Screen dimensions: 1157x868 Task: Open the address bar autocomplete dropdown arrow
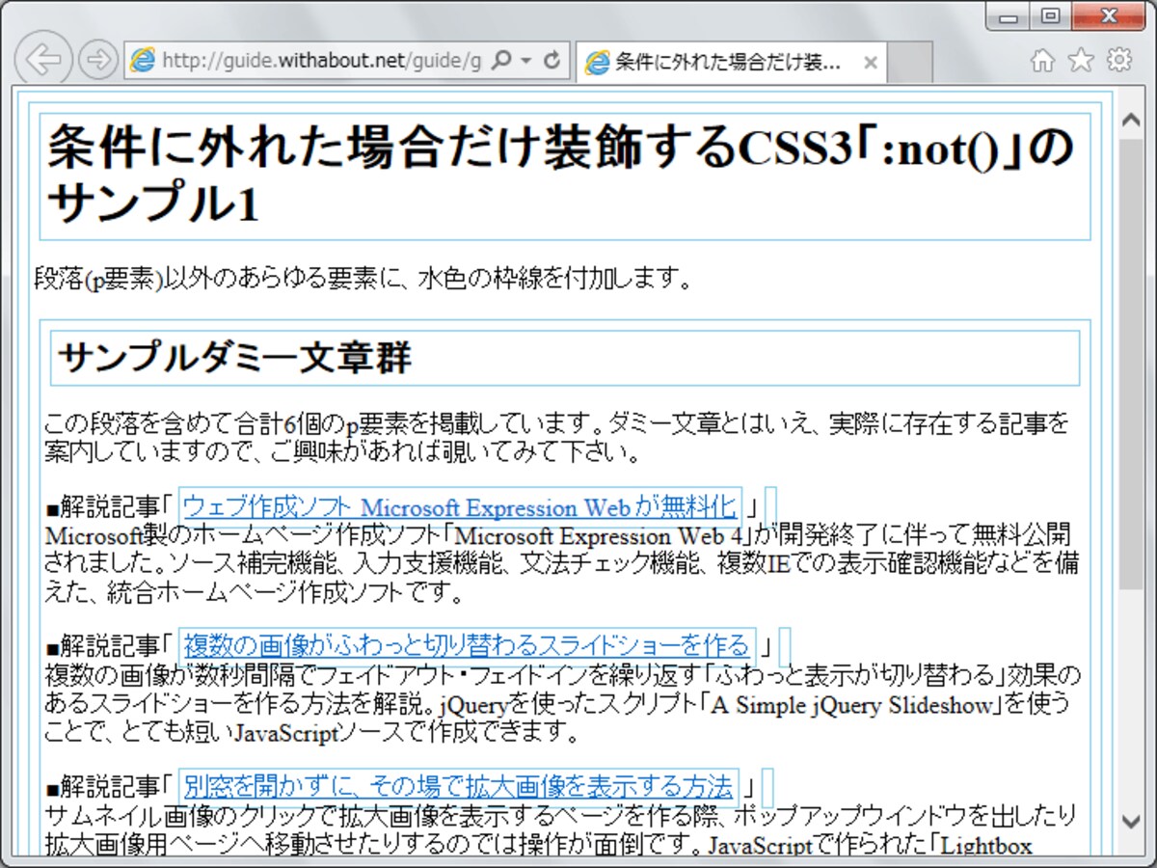(x=526, y=61)
